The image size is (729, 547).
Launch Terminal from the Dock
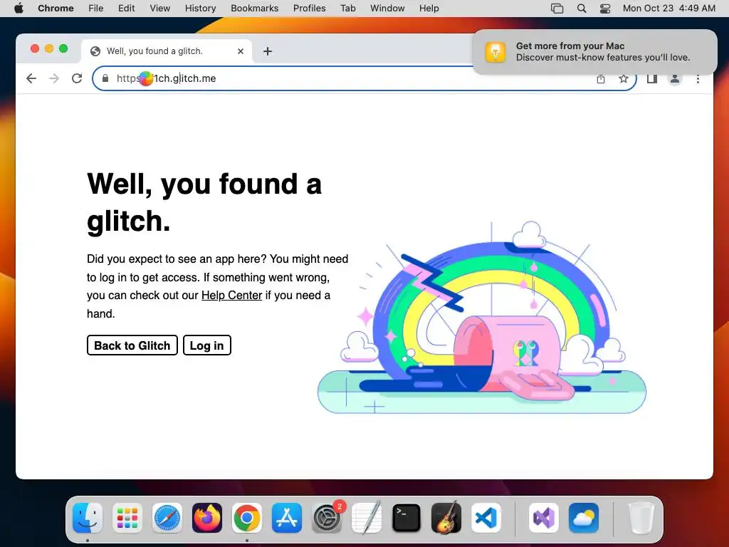point(407,518)
